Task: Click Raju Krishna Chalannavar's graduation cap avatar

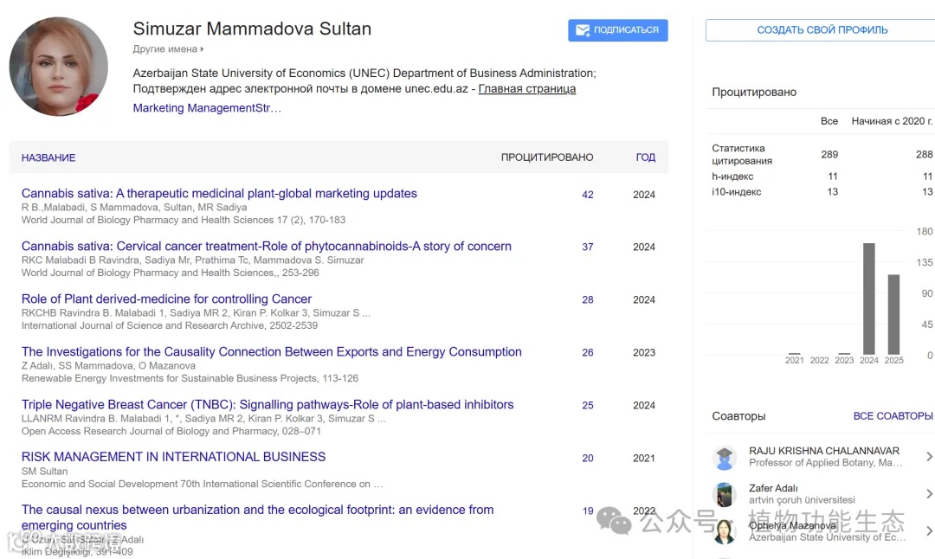Action: [x=725, y=457]
